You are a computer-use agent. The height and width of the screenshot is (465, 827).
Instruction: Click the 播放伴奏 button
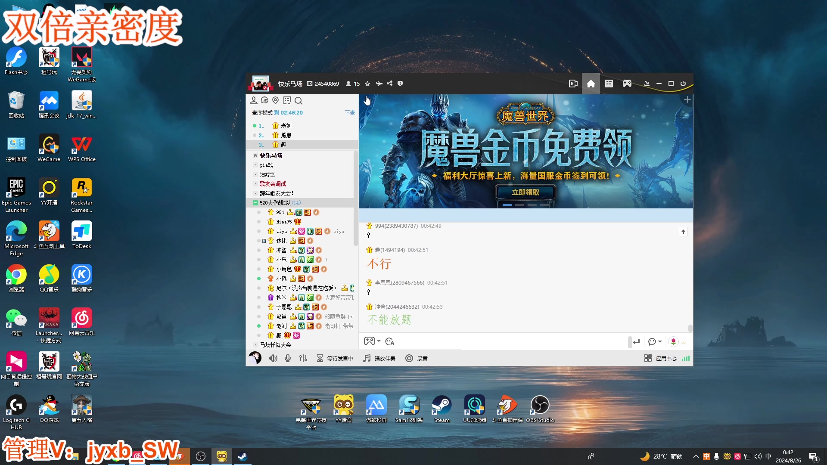(379, 358)
